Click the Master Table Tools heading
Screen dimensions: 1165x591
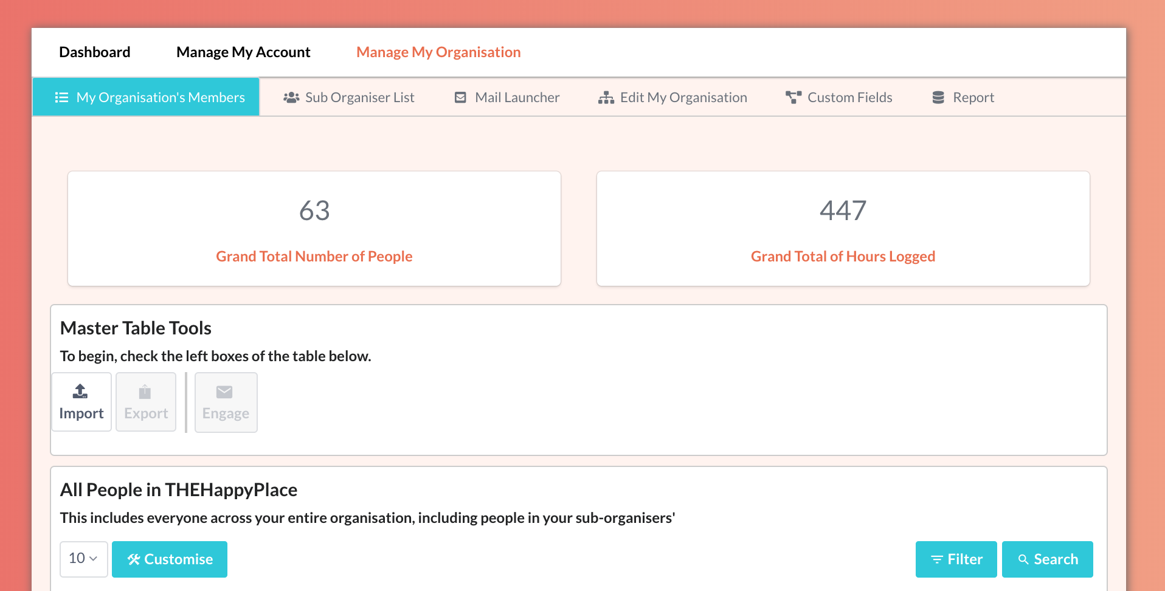point(136,328)
